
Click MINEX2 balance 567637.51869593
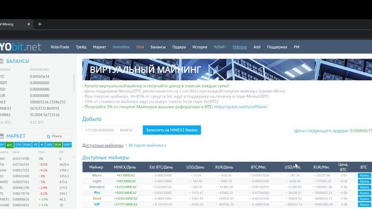(x=44, y=109)
